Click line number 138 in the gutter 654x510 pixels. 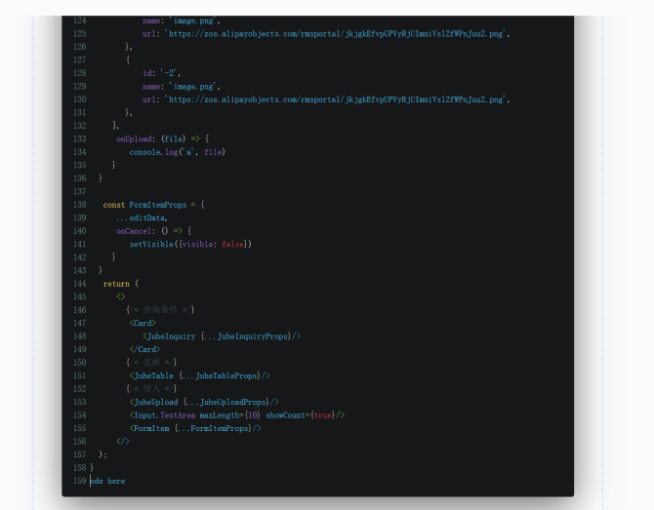79,192
